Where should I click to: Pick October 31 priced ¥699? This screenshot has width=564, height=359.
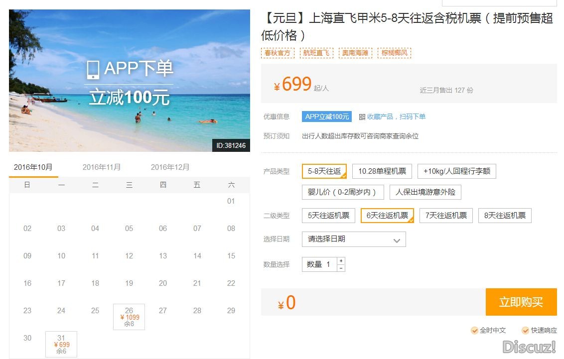coord(61,344)
